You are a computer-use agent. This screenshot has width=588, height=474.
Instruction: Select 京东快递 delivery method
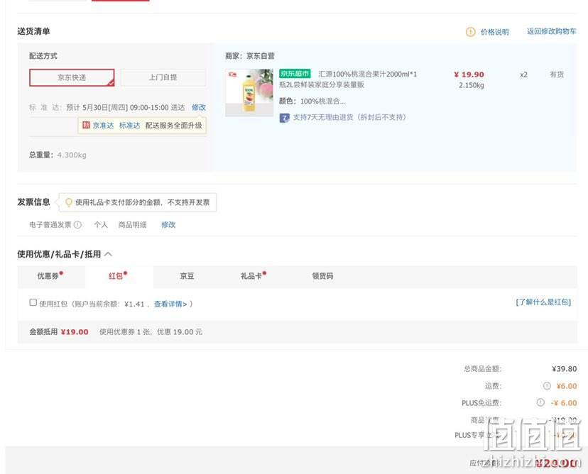click(x=72, y=77)
